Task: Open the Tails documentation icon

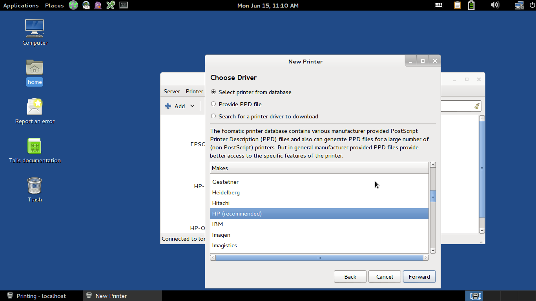Action: (35, 150)
